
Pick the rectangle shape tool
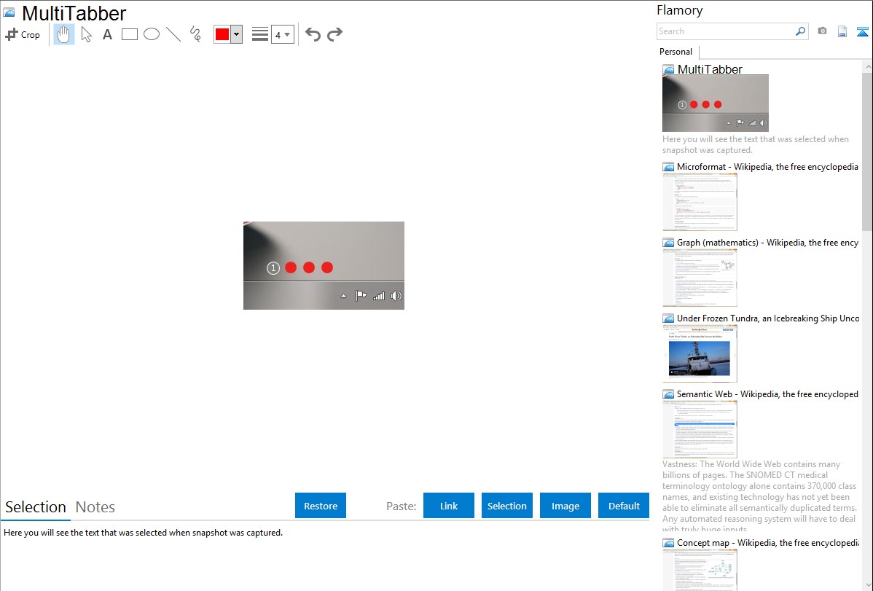point(130,34)
